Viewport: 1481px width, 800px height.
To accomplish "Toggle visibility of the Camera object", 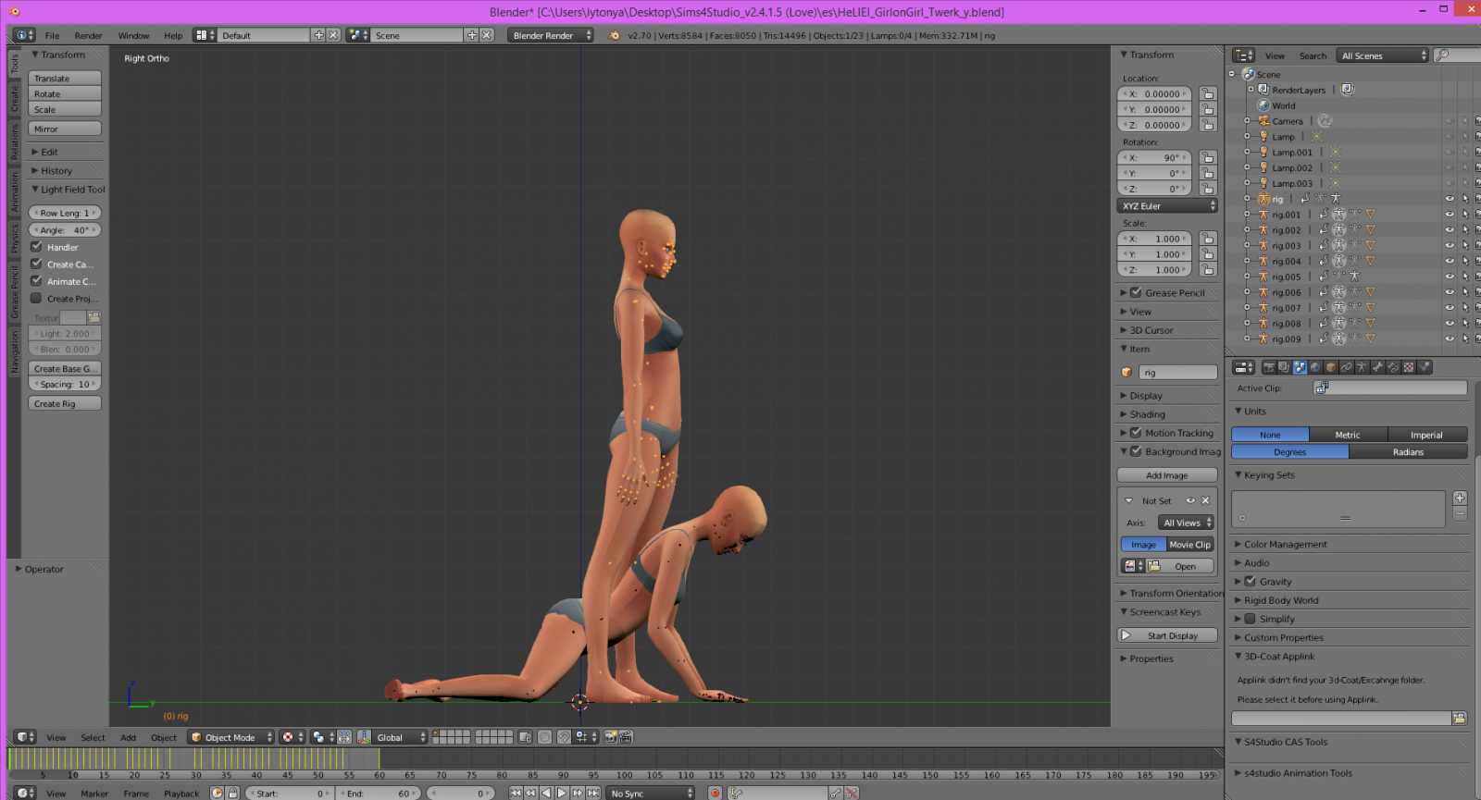I will pos(1450,121).
